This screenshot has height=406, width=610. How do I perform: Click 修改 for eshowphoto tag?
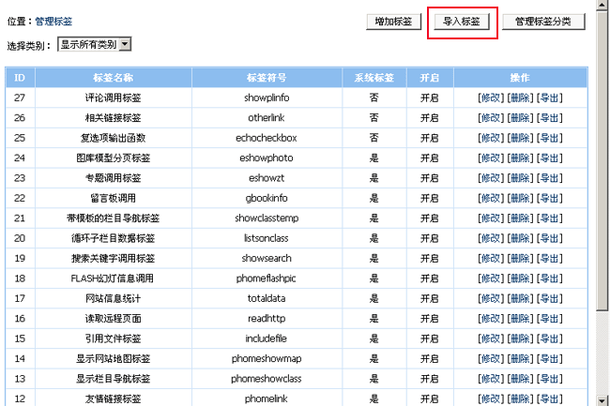point(490,158)
